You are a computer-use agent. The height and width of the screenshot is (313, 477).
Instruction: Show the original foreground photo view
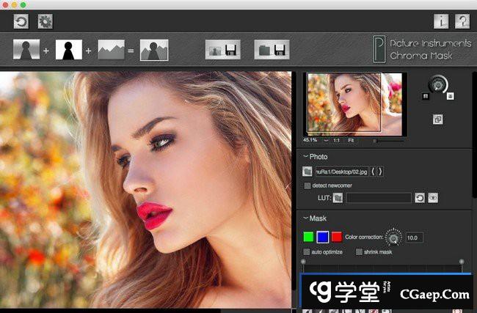coord(27,50)
